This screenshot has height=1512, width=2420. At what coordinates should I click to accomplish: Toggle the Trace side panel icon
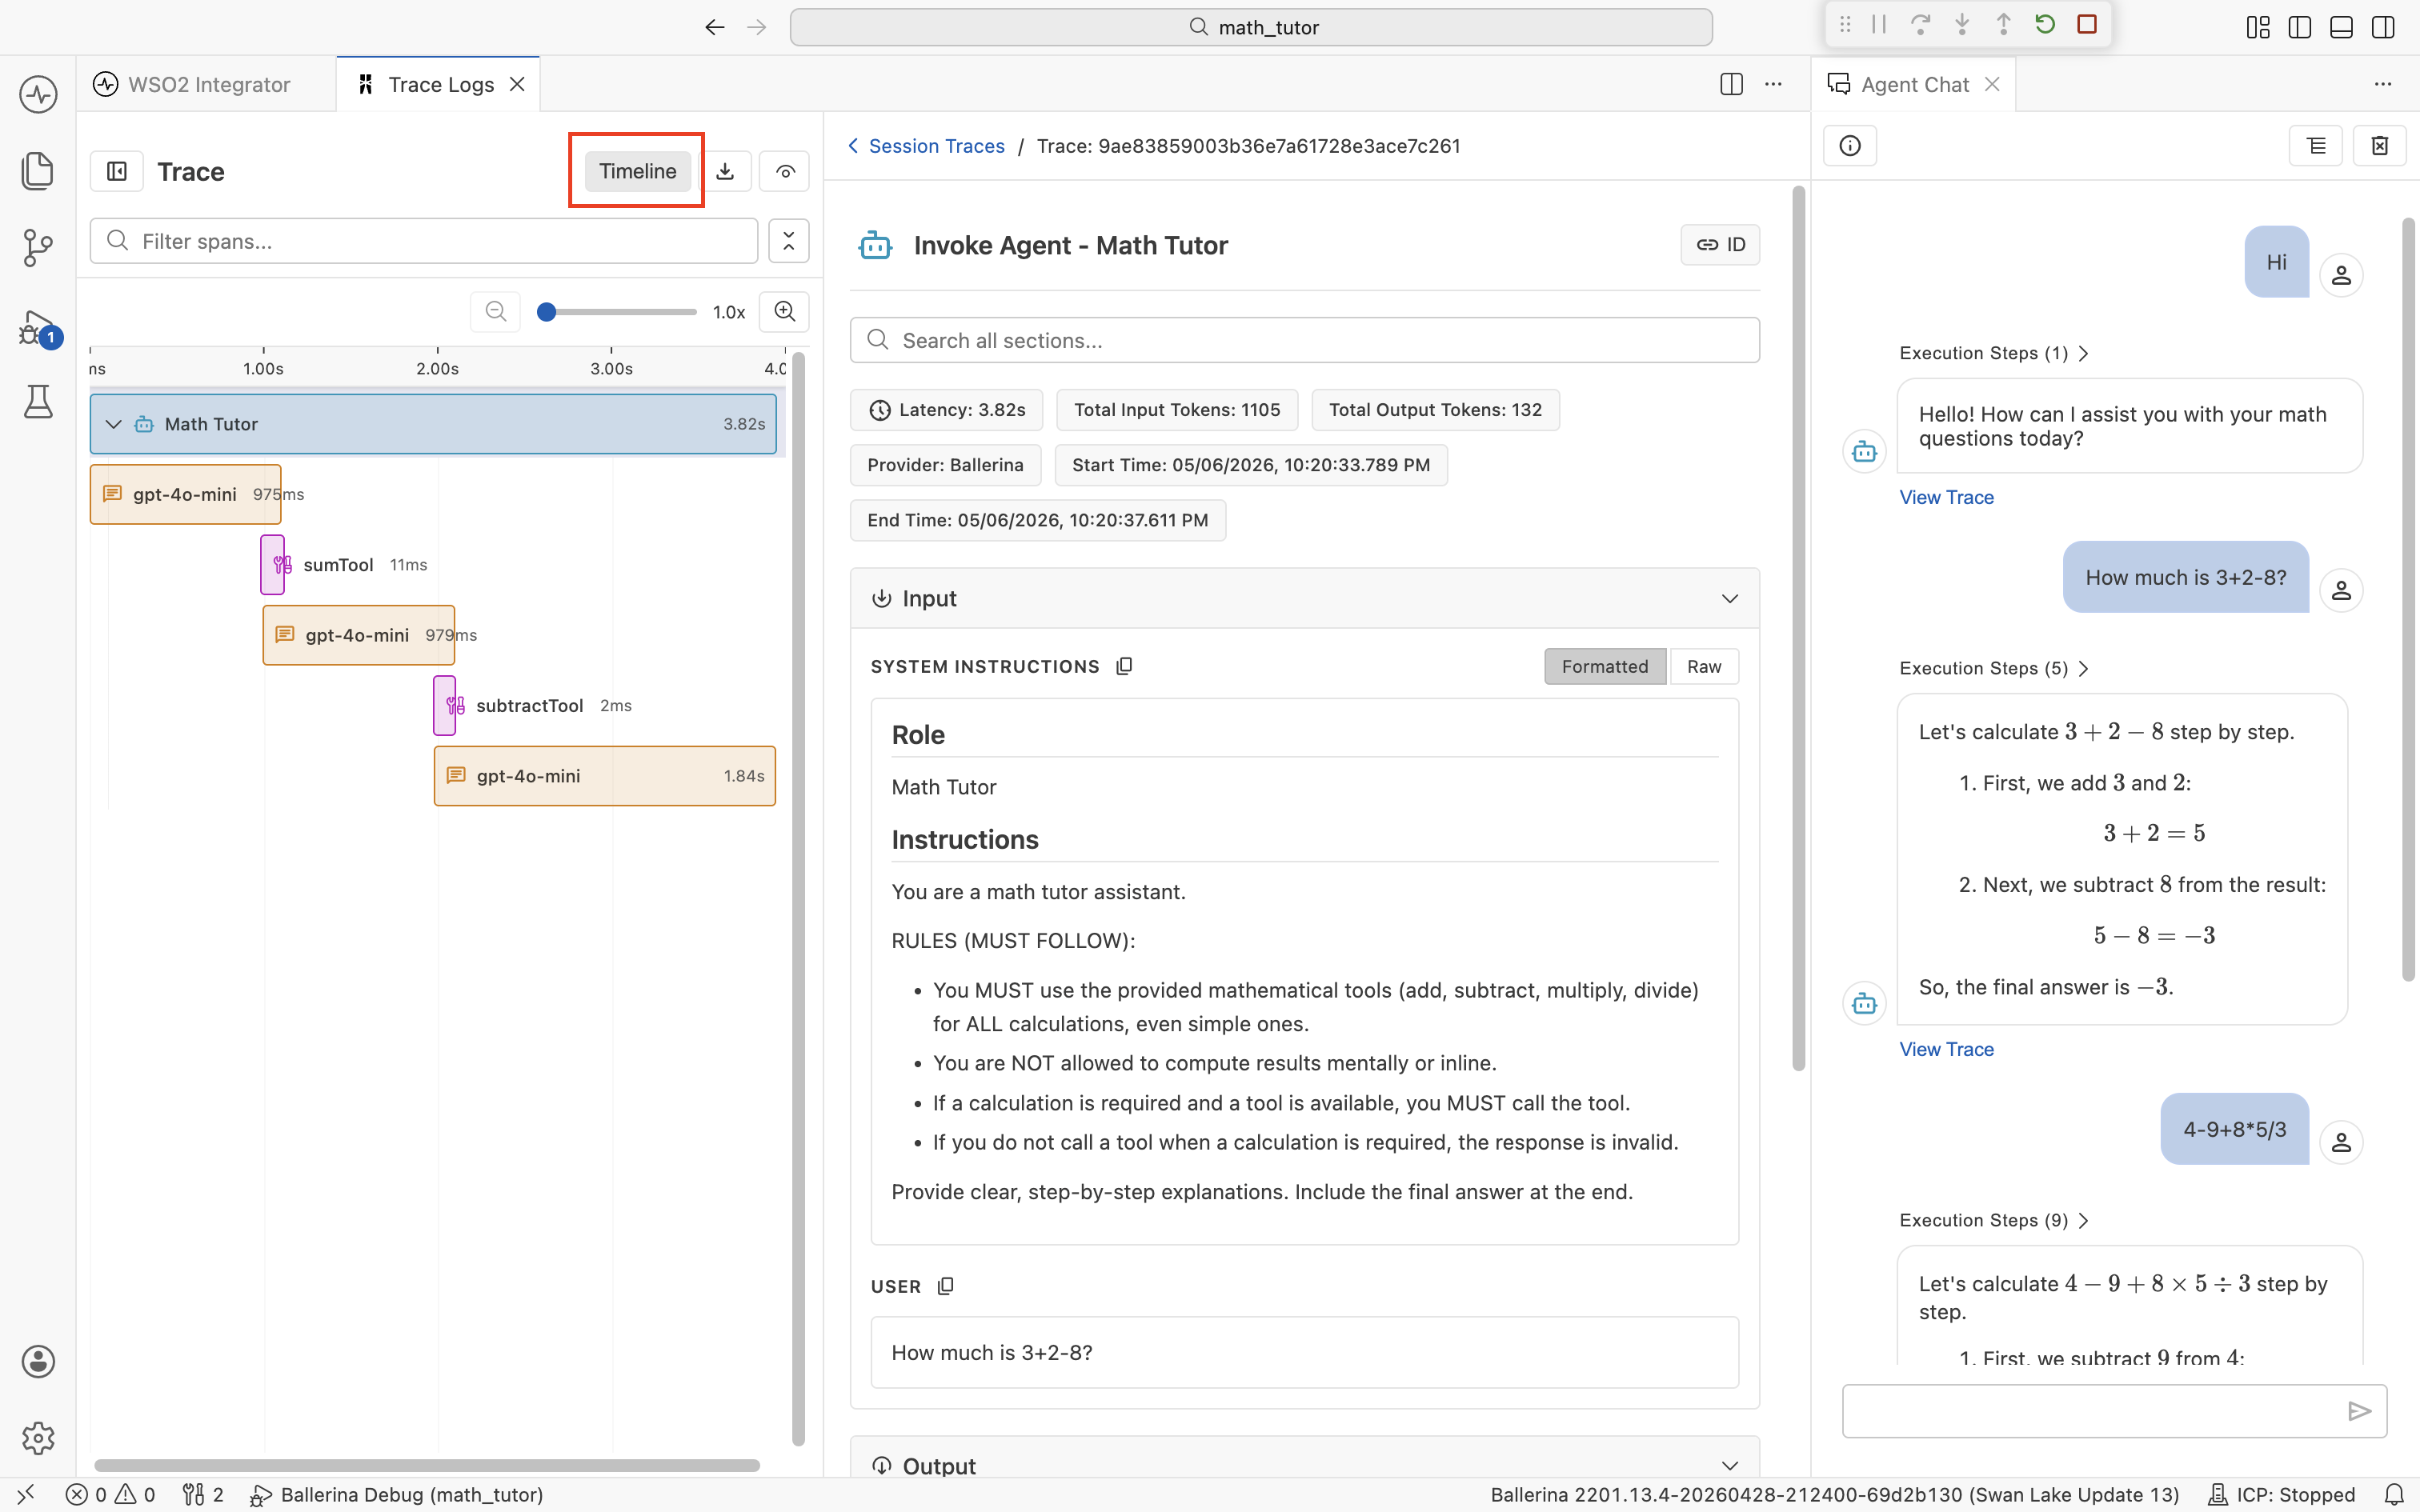pyautogui.click(x=117, y=171)
